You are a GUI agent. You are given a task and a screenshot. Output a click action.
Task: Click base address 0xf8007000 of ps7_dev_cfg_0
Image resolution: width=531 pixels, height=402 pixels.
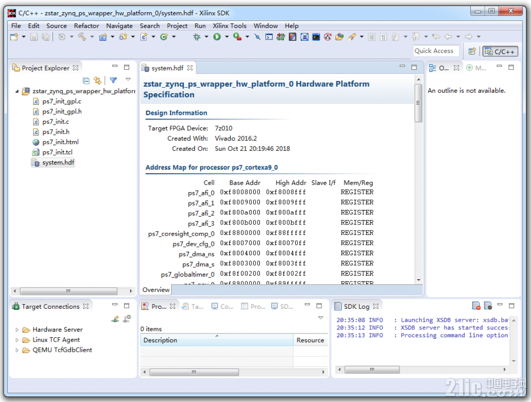240,243
